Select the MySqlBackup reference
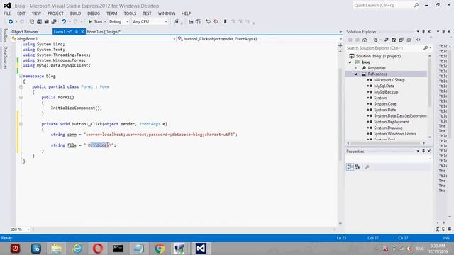Screen dimensions: 454x255 tap(386, 92)
